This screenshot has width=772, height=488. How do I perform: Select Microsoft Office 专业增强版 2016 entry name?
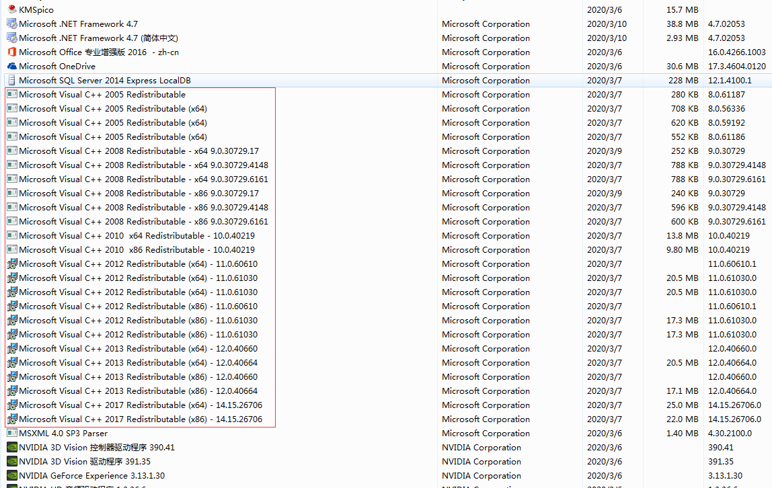pos(98,52)
